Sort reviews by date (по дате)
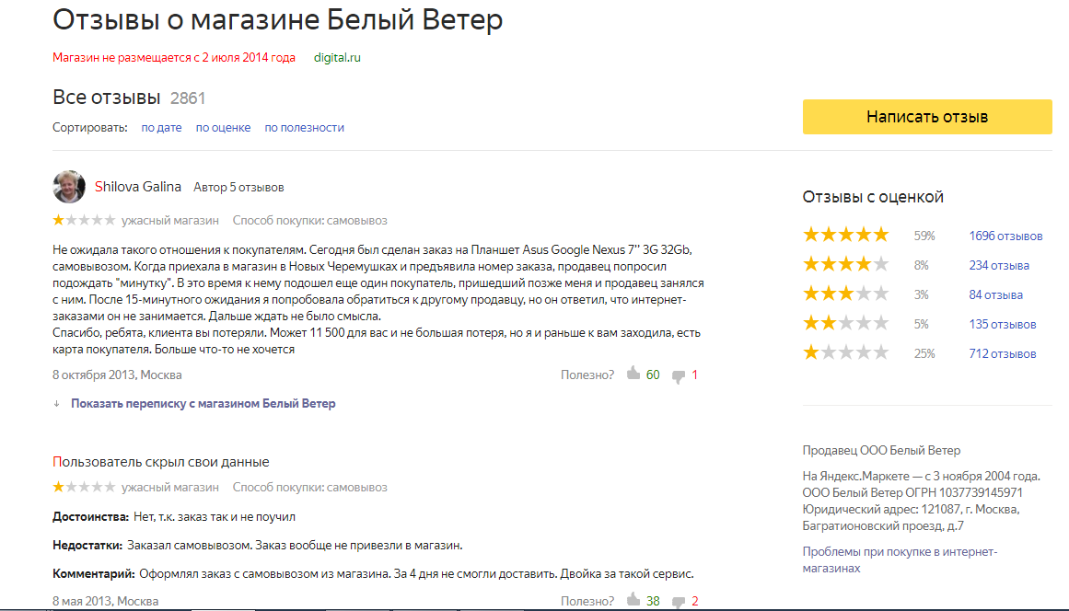 click(161, 128)
